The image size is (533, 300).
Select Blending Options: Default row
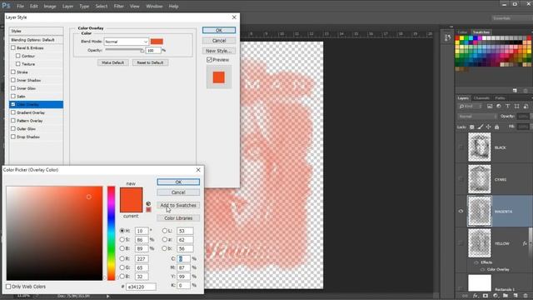[36, 40]
